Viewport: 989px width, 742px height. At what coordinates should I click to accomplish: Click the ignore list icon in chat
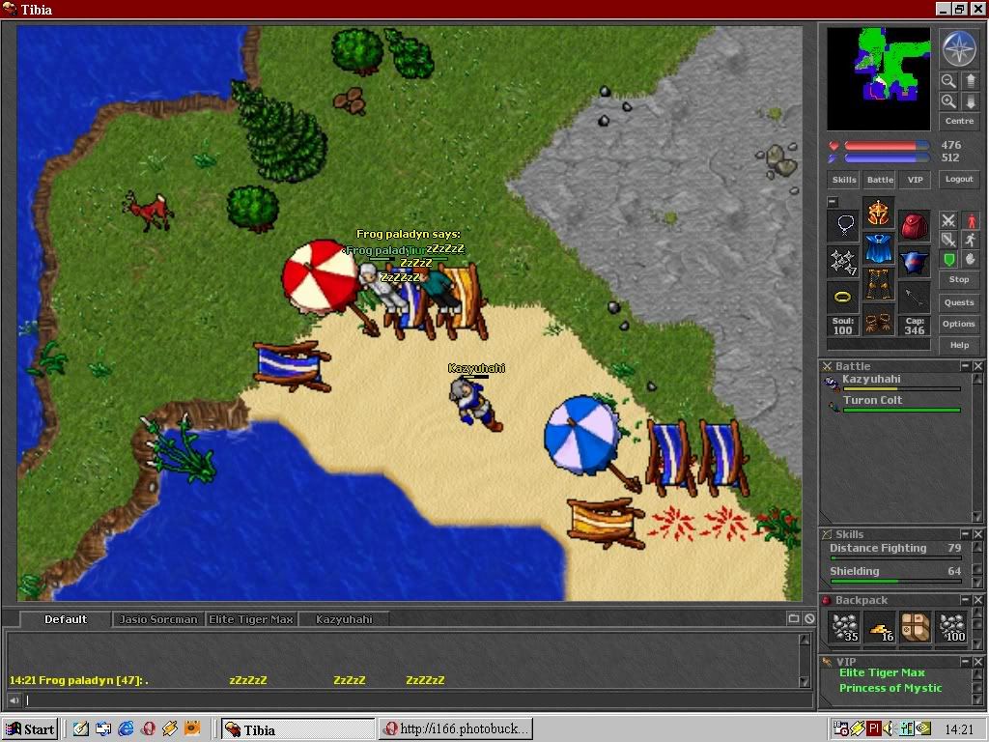tap(810, 619)
